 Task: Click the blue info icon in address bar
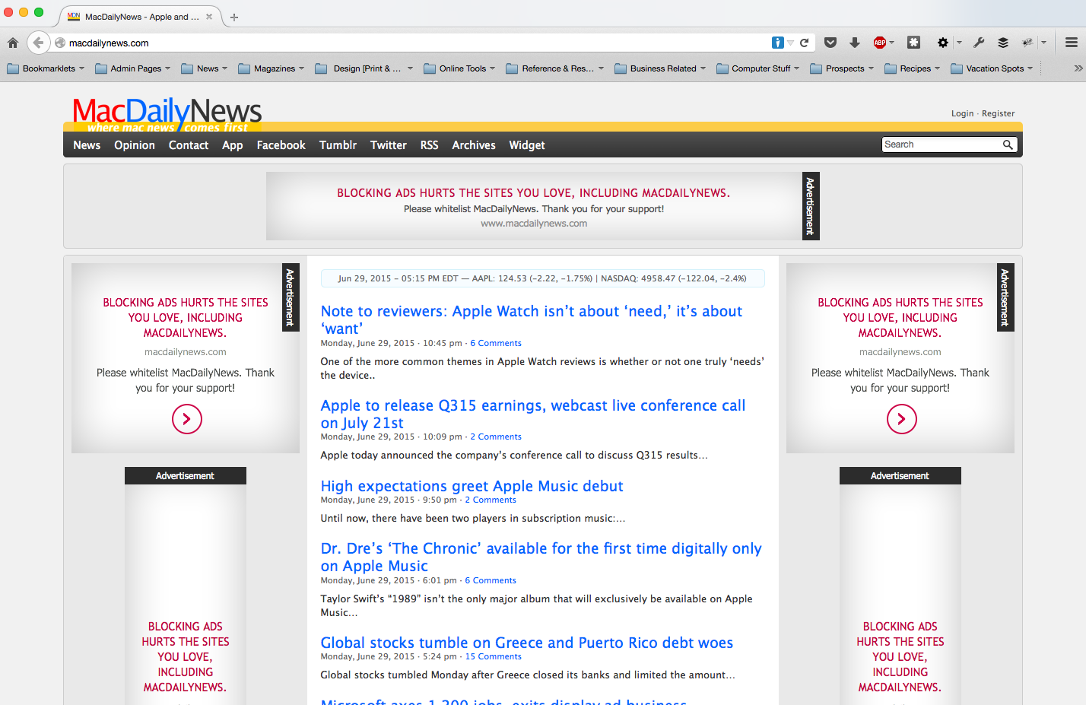click(x=777, y=43)
